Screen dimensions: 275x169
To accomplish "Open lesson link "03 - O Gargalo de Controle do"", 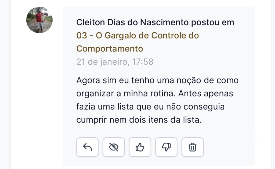I will pyautogui.click(x=137, y=36).
